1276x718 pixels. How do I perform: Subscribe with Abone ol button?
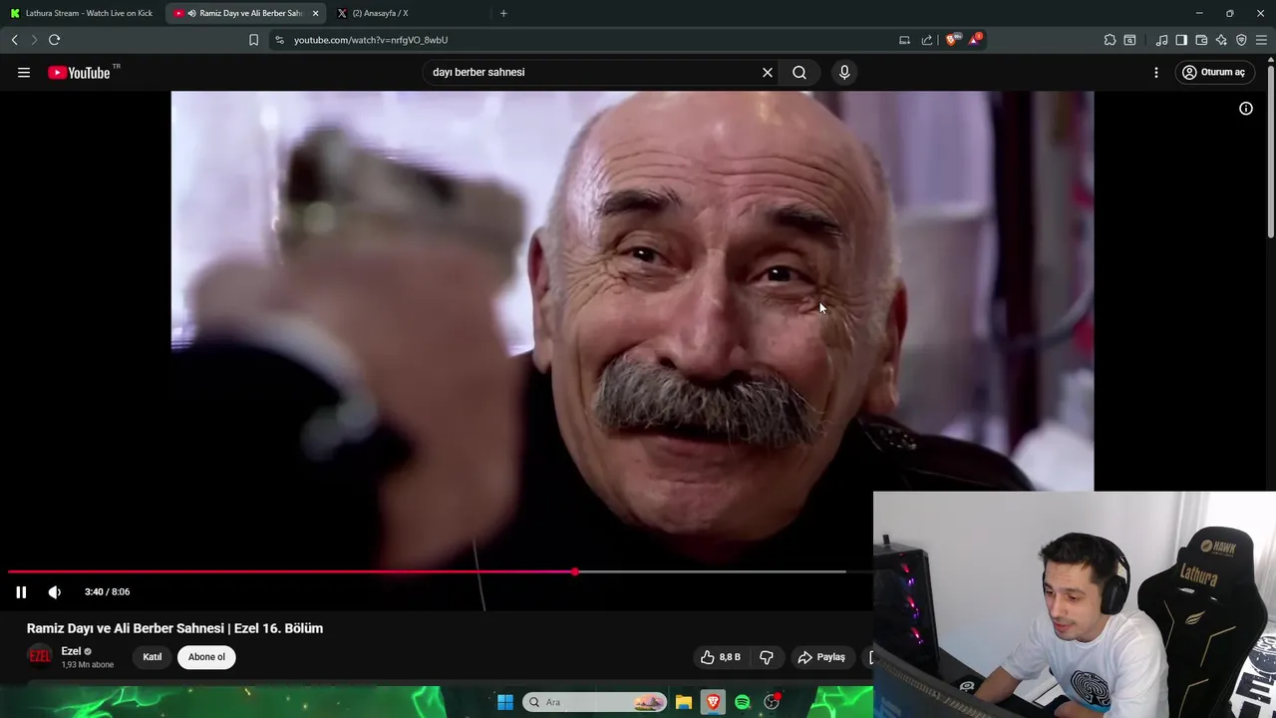coord(207,657)
